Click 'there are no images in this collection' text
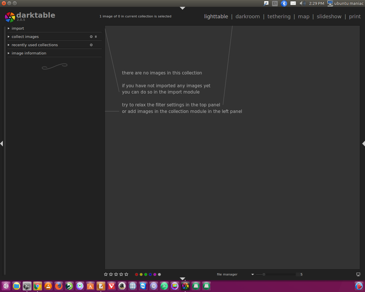The height and width of the screenshot is (292, 365). pos(162,73)
